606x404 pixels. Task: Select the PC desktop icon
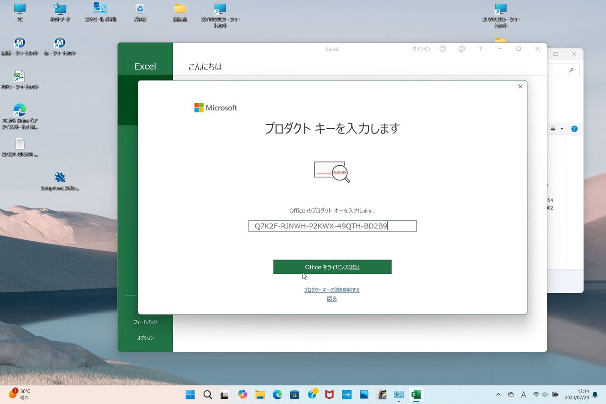tap(20, 13)
